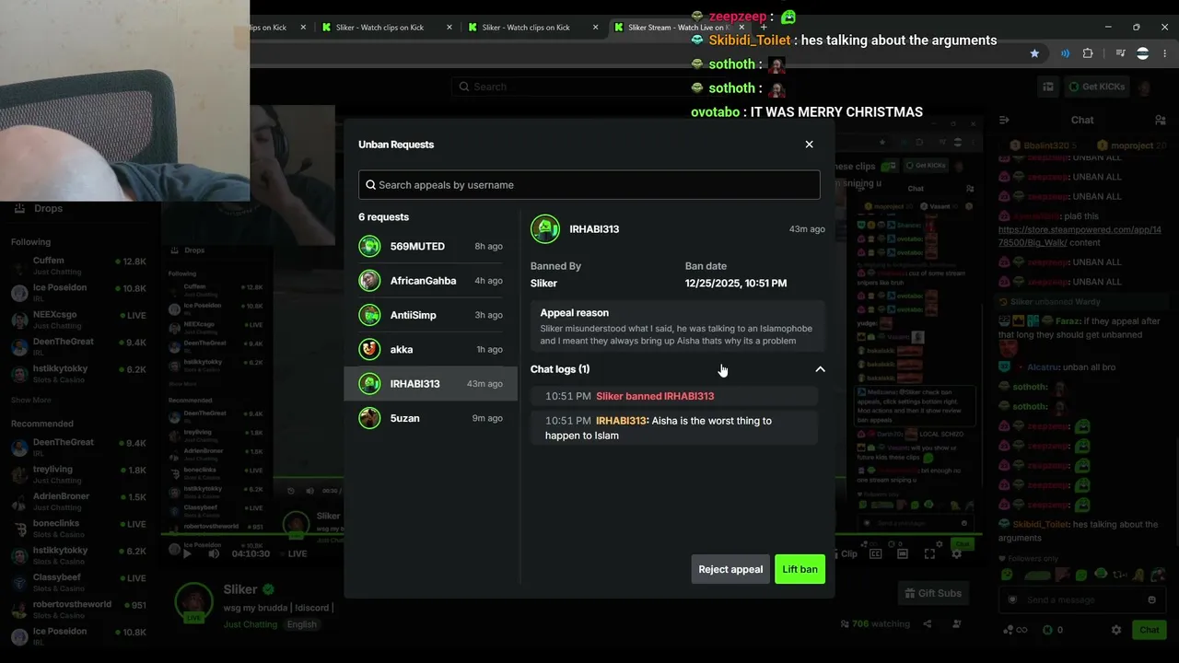Open the Chrome profile avatar
1179x663 pixels.
pyautogui.click(x=1143, y=53)
